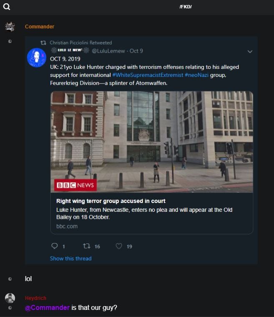Open the /FKD/ channel title

pos(185,7)
